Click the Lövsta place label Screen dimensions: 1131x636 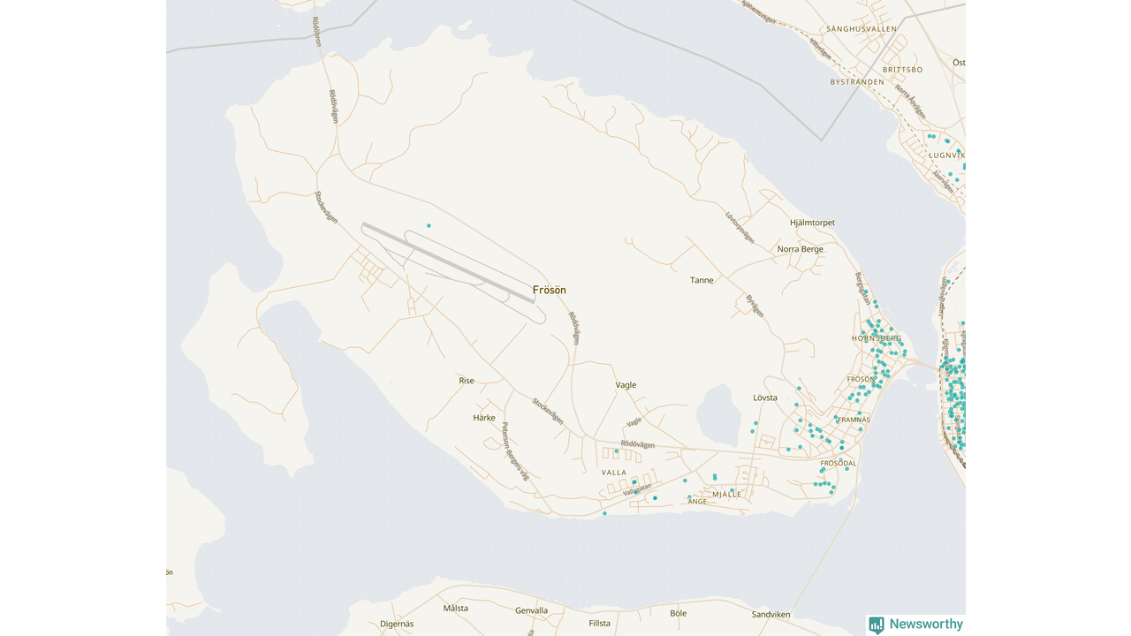click(765, 397)
